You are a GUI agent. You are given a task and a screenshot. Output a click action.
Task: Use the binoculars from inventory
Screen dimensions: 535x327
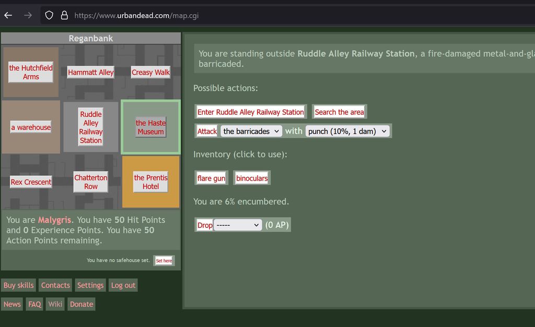click(x=252, y=178)
